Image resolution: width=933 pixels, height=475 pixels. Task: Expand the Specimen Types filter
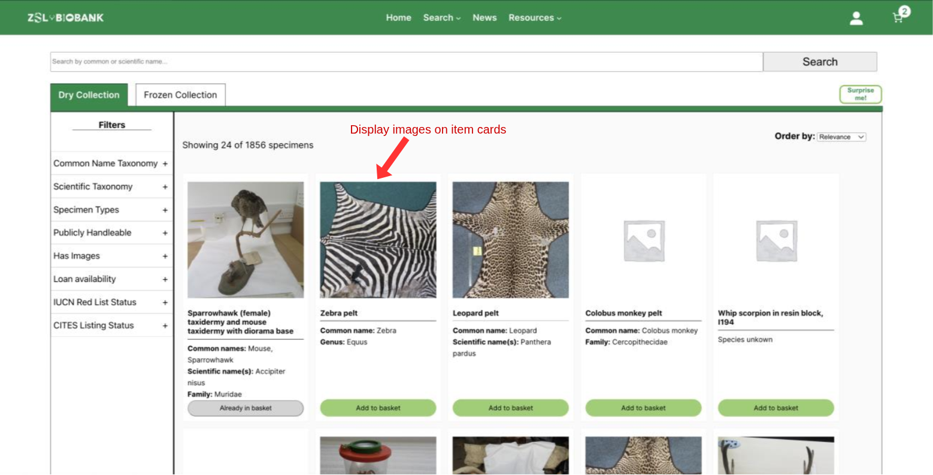111,210
